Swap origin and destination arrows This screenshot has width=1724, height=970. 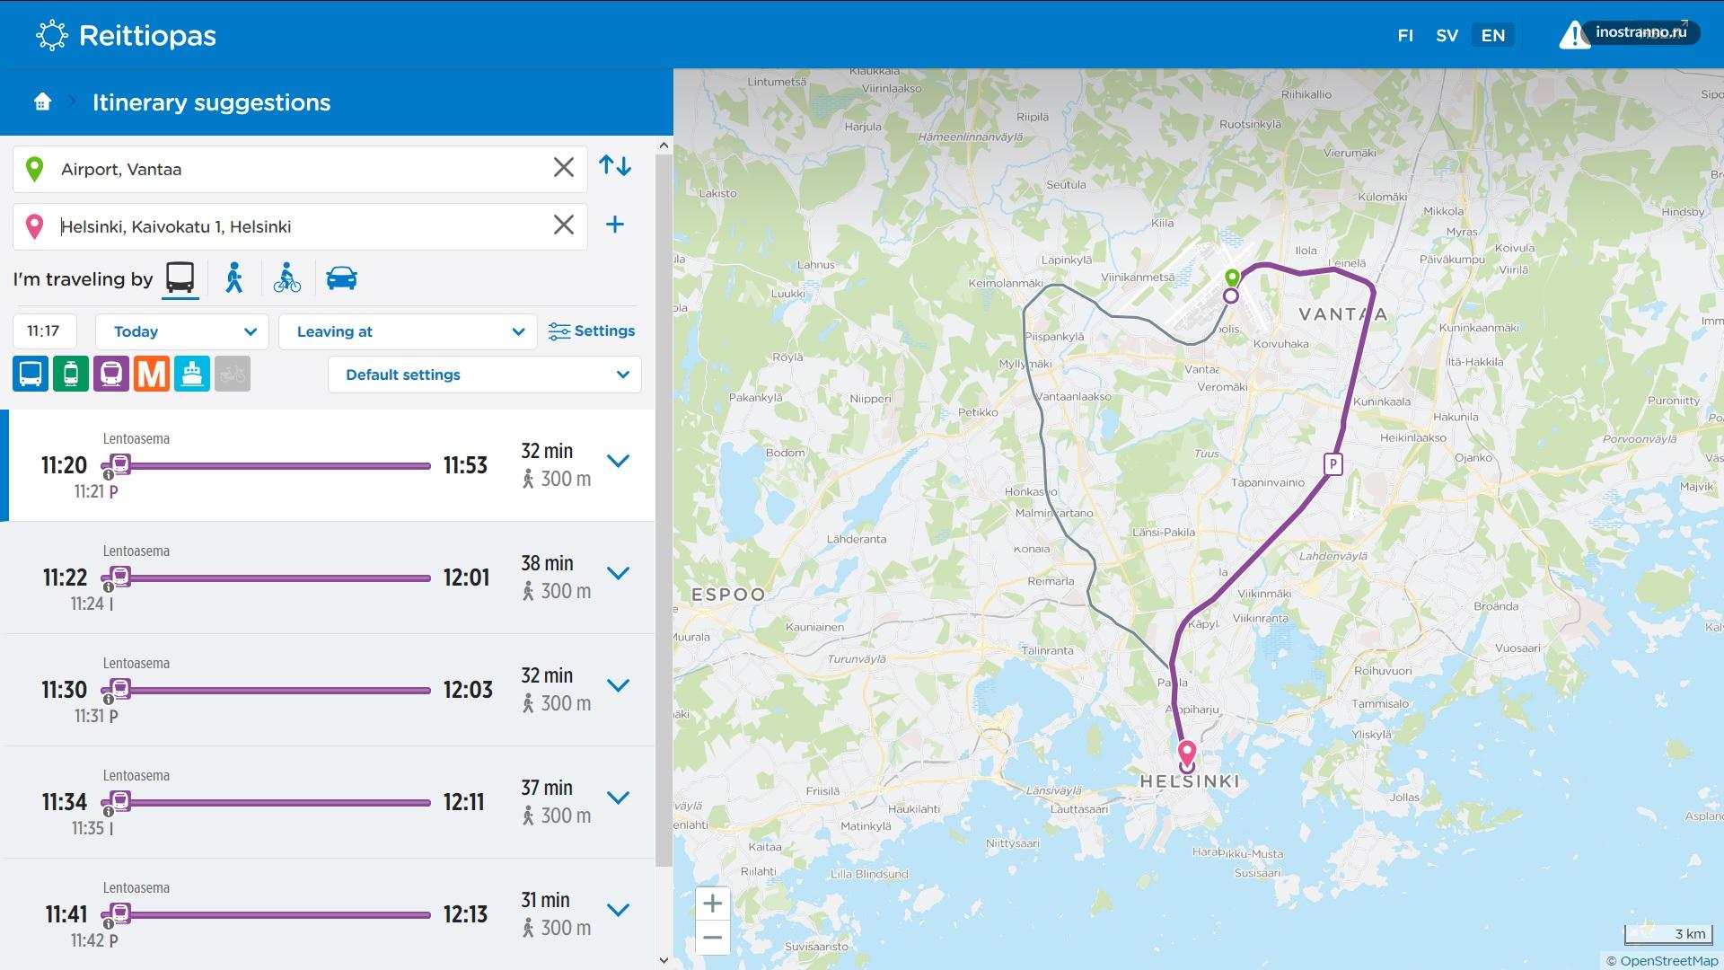pyautogui.click(x=615, y=166)
